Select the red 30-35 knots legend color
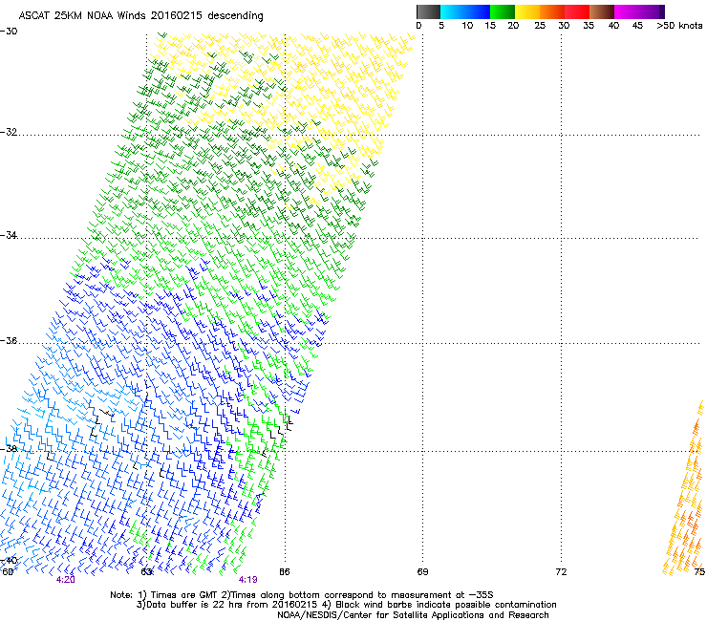707x621 pixels. (x=577, y=11)
